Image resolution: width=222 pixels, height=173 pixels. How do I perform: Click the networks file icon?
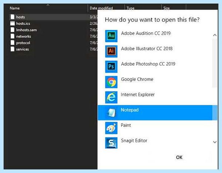pyautogui.click(x=13, y=36)
